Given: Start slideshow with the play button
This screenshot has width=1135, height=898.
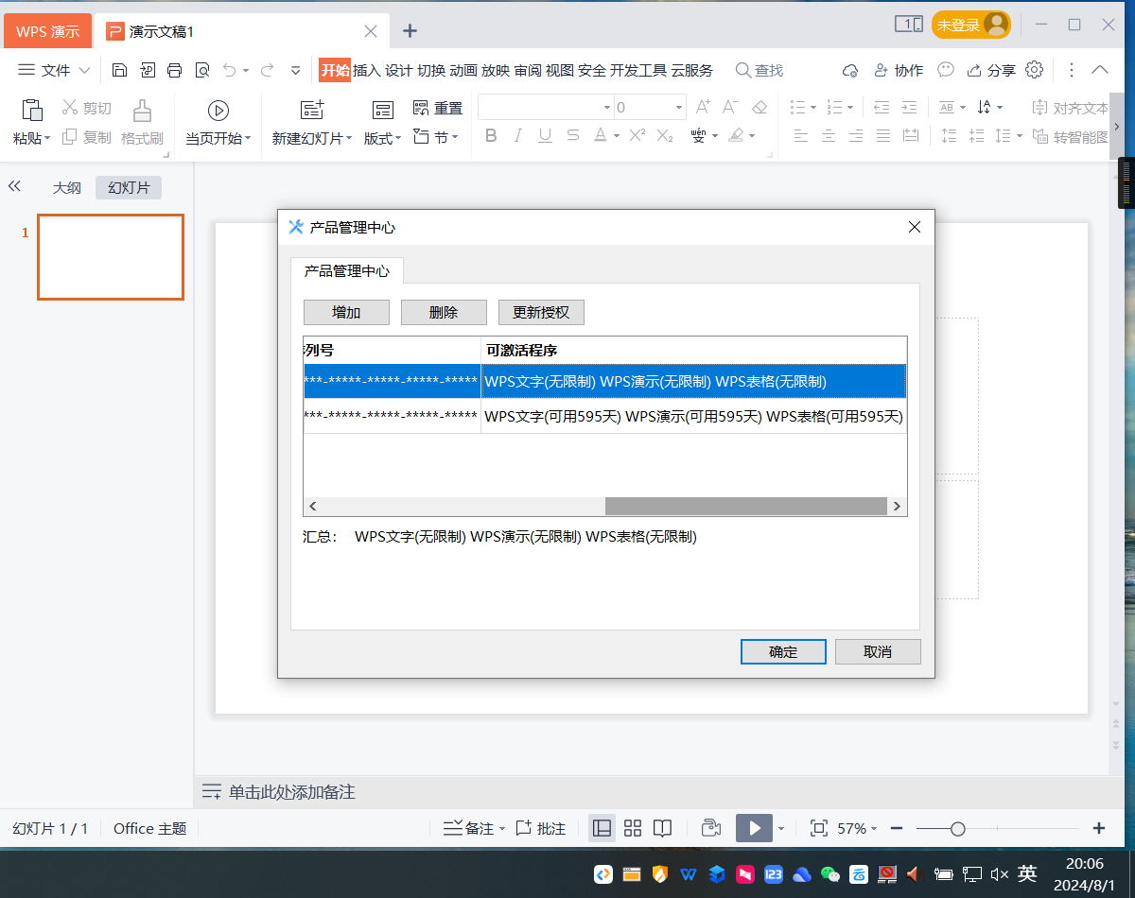Looking at the screenshot, I should (754, 828).
